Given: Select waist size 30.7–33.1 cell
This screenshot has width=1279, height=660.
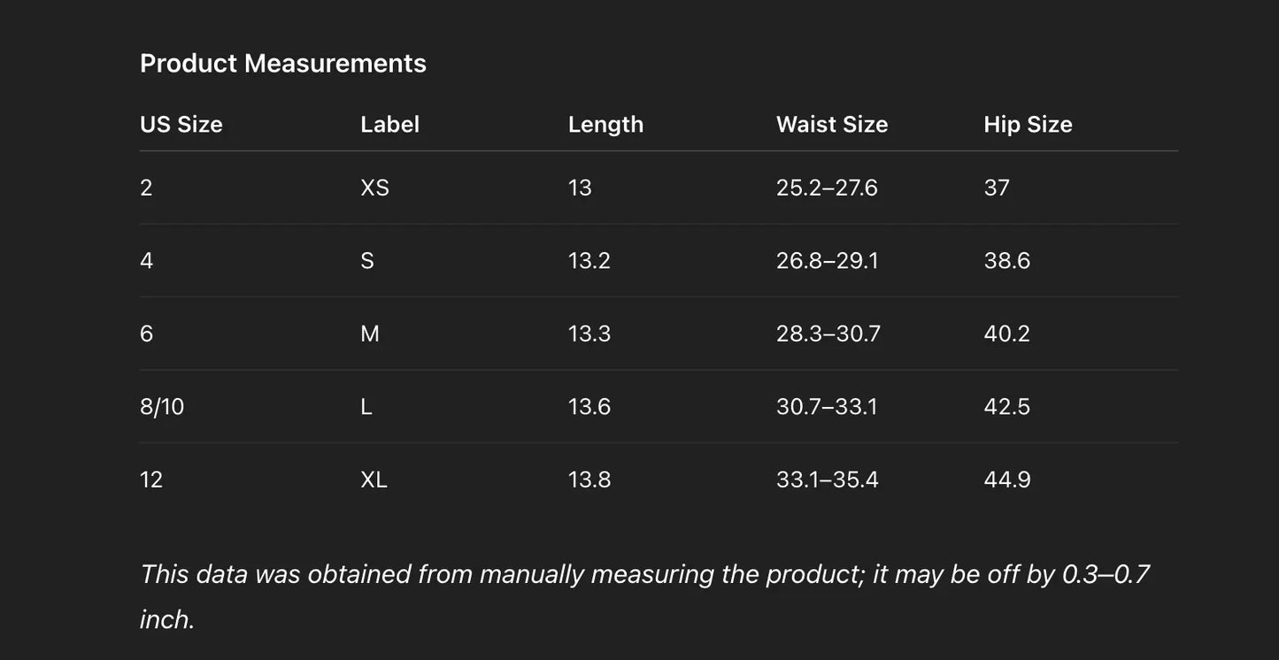Looking at the screenshot, I should click(827, 407).
